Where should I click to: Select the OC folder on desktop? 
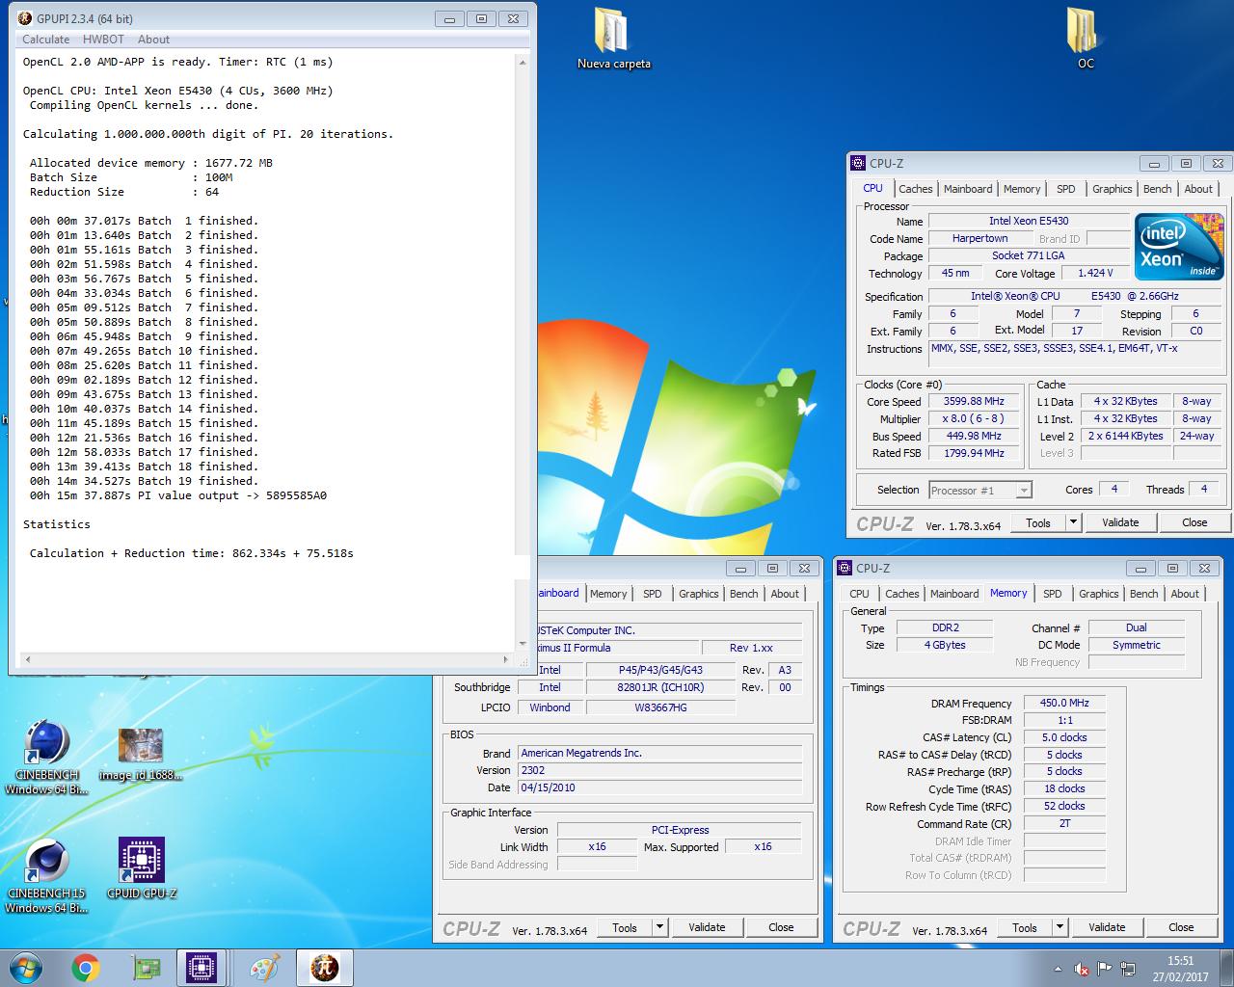click(1086, 40)
